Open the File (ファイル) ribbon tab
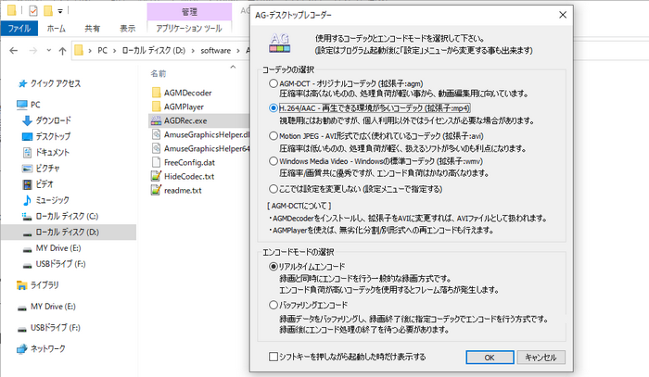The height and width of the screenshot is (377, 649). [x=19, y=29]
